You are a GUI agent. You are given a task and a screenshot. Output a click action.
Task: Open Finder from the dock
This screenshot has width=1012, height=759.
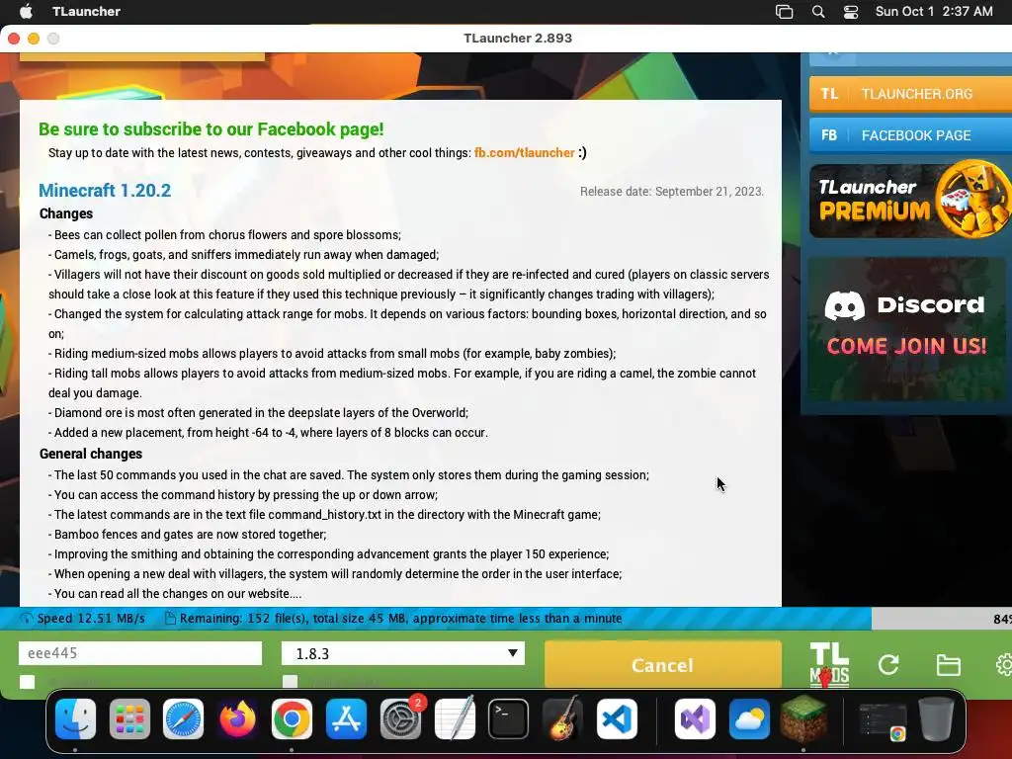[x=75, y=719]
